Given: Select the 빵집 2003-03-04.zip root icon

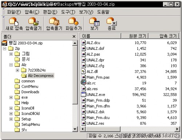Looking at the screenshot, I should pos(4,43).
